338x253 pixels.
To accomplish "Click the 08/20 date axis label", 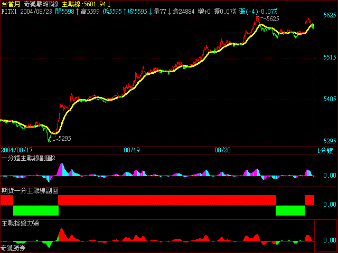I will [x=222, y=150].
